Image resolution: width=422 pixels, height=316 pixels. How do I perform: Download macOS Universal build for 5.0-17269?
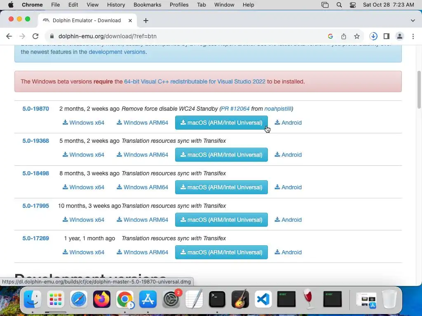click(221, 252)
